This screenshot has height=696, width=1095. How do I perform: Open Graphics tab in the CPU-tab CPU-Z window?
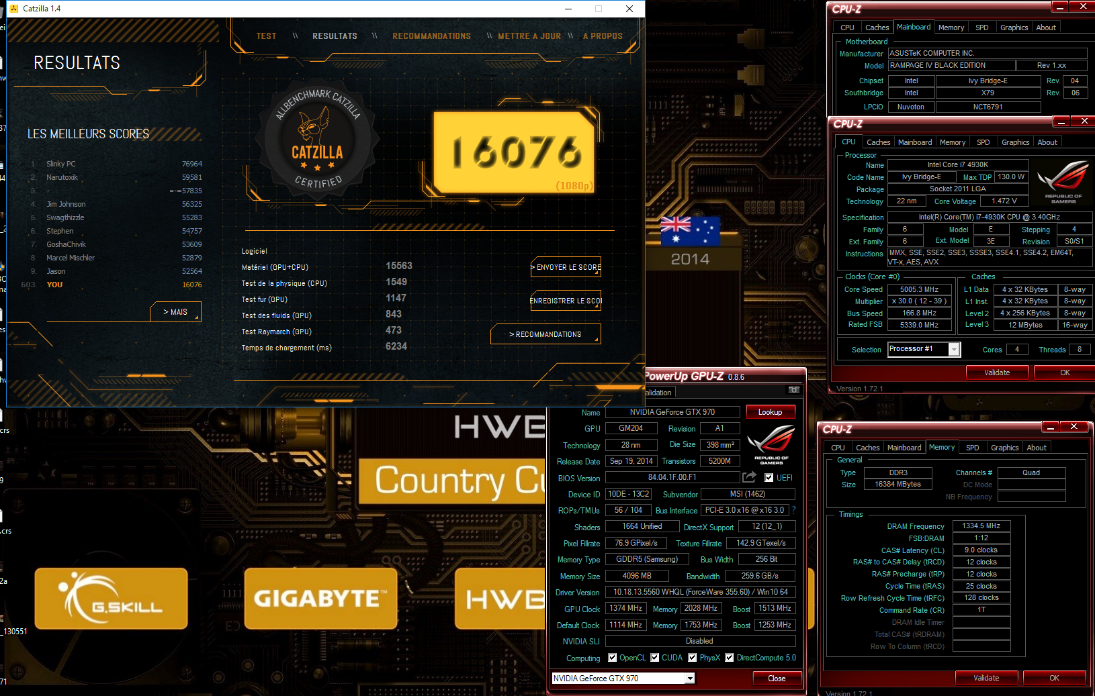point(1015,142)
